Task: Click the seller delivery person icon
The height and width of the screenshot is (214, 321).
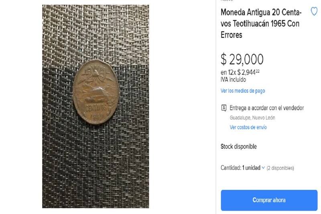Action: click(224, 108)
